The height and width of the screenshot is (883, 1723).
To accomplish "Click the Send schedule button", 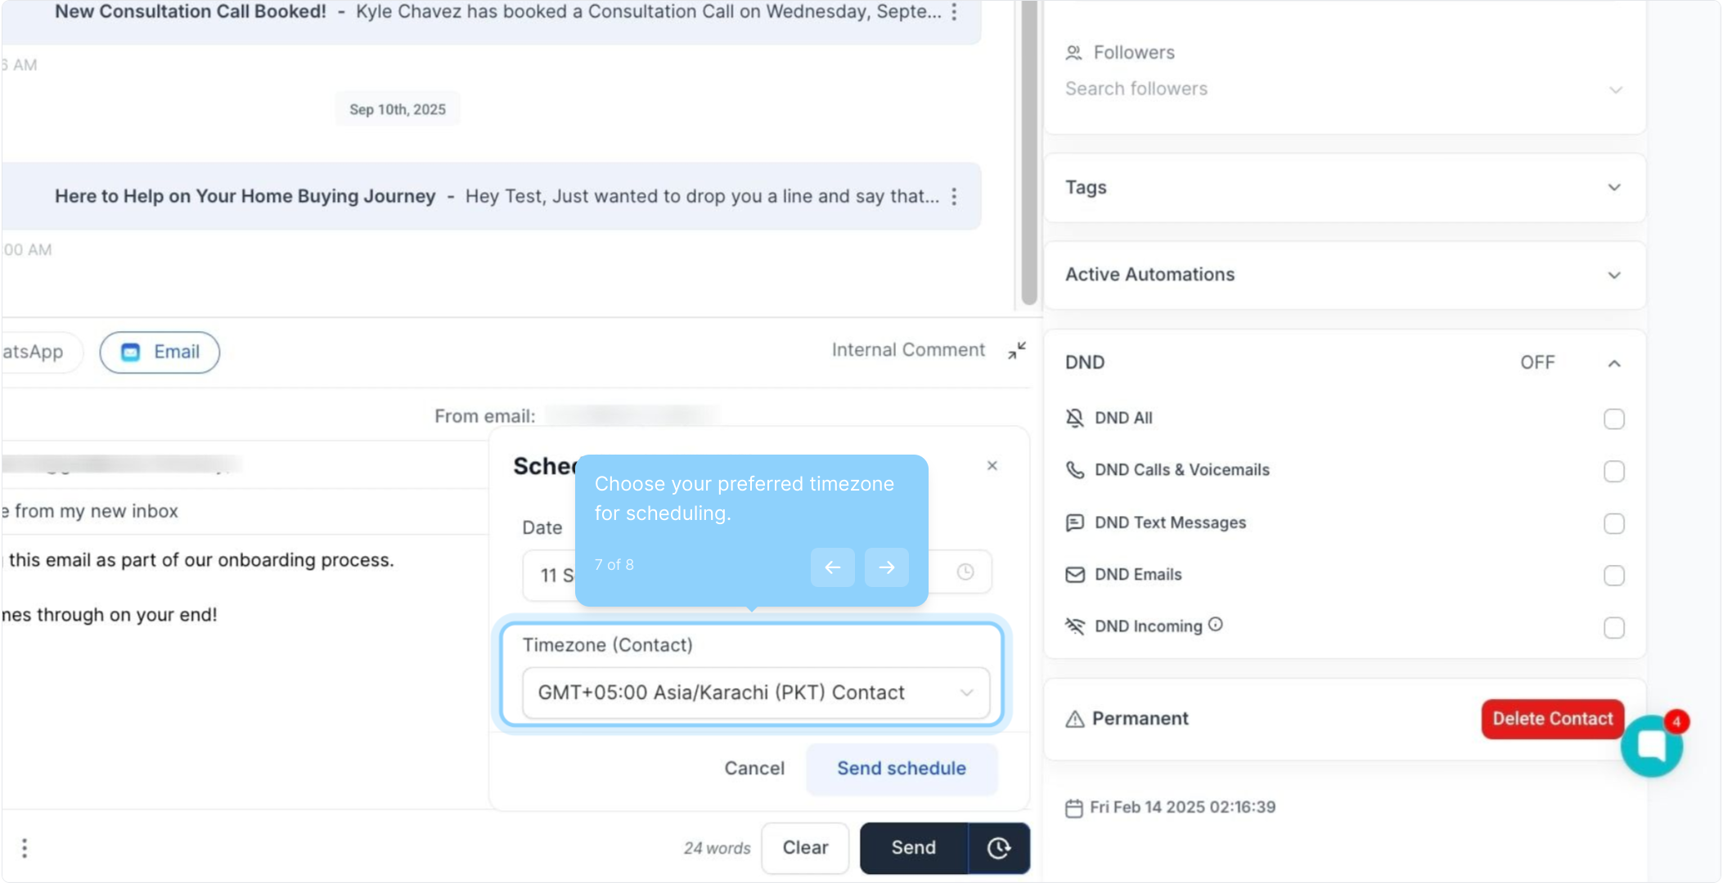I will [901, 769].
